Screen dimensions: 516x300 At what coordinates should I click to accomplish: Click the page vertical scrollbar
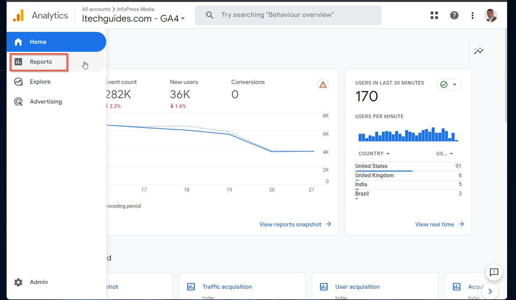(x=506, y=76)
